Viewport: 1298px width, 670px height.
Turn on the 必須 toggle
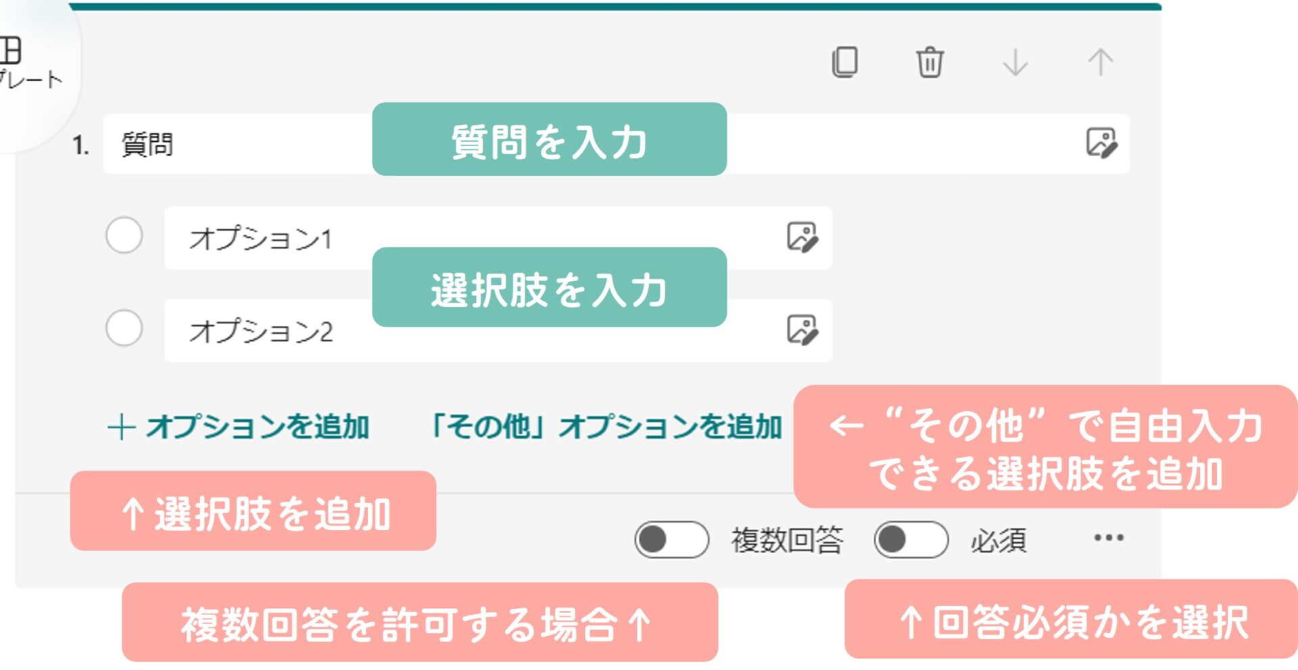911,540
